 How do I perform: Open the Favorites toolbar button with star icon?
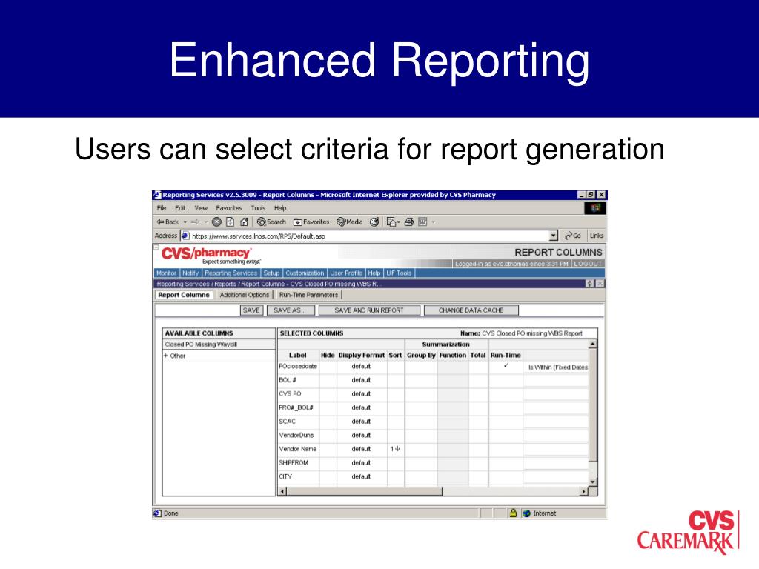(311, 222)
